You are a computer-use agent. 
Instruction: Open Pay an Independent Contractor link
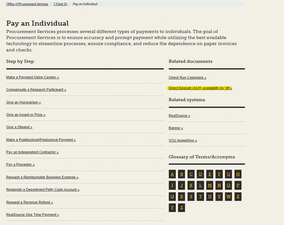[32, 152]
